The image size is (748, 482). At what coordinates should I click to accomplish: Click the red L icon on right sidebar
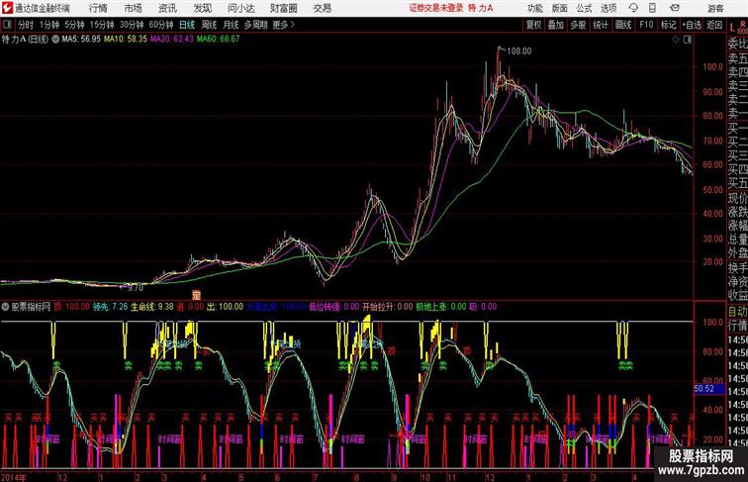click(732, 27)
